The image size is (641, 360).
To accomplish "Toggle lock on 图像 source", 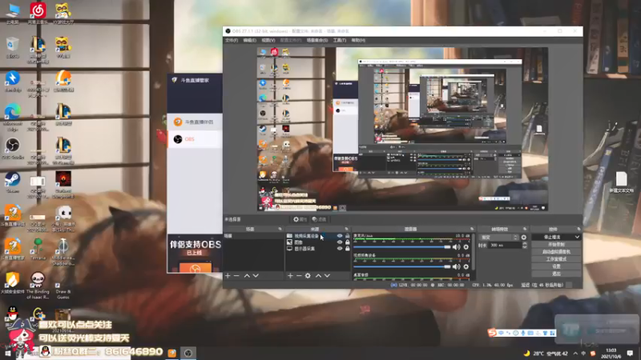I will tap(348, 242).
